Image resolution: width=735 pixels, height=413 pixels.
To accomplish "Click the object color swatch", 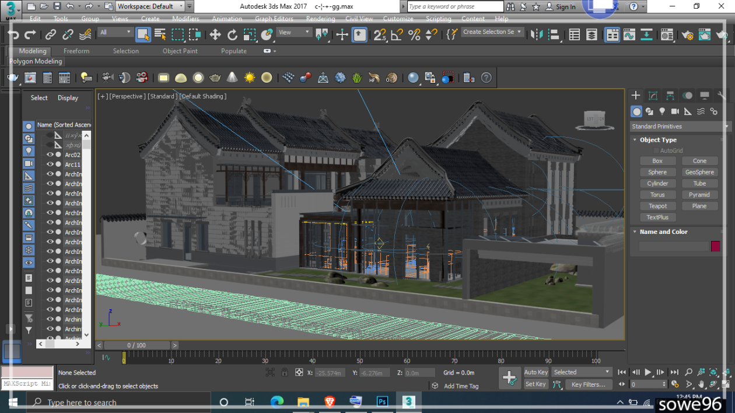I will click(x=715, y=246).
